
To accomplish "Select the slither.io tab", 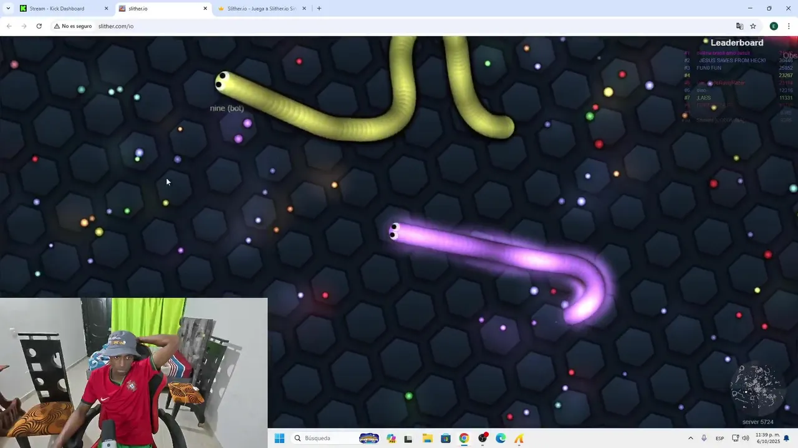I will 164,9.
